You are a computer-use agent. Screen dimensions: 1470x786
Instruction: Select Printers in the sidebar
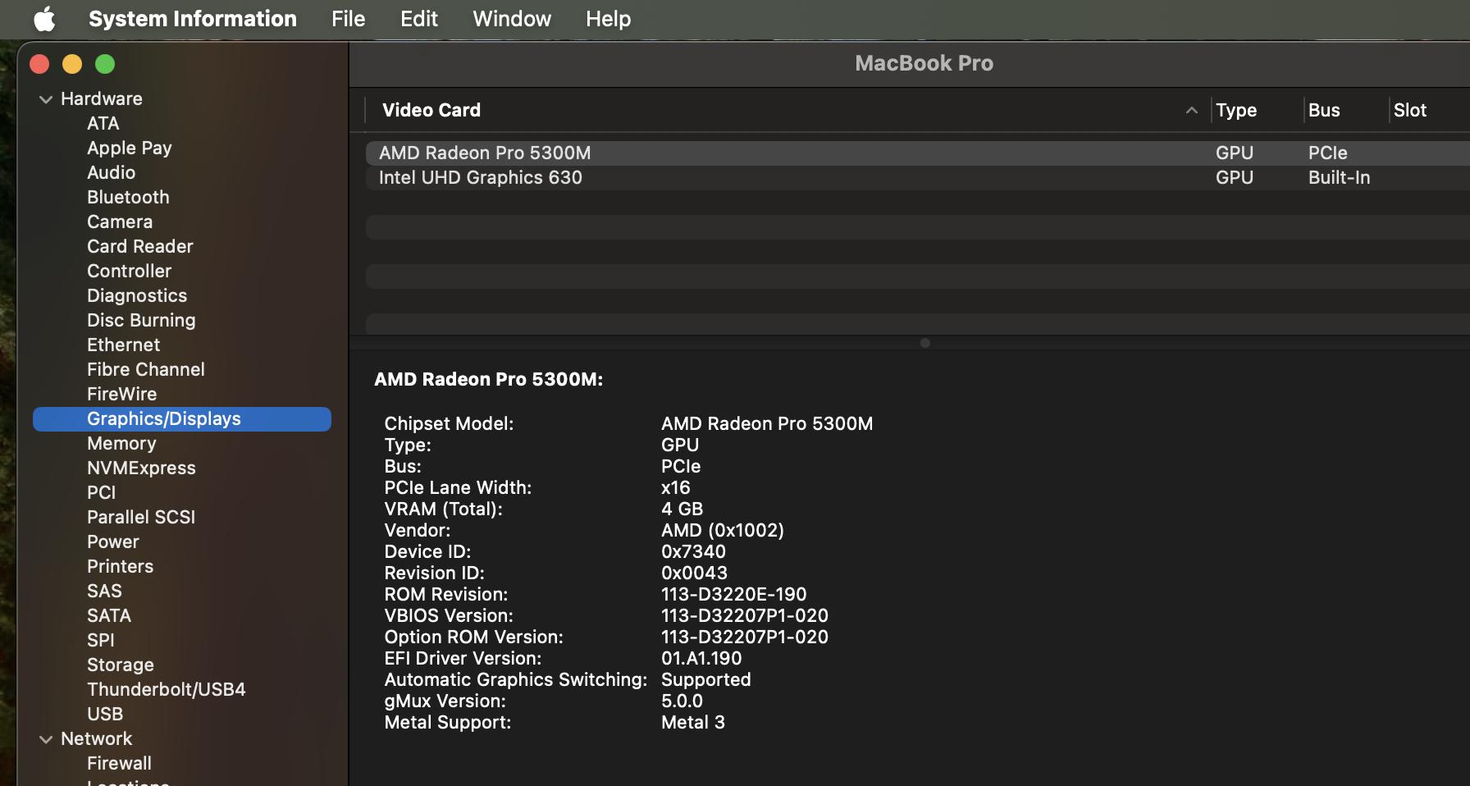point(121,566)
